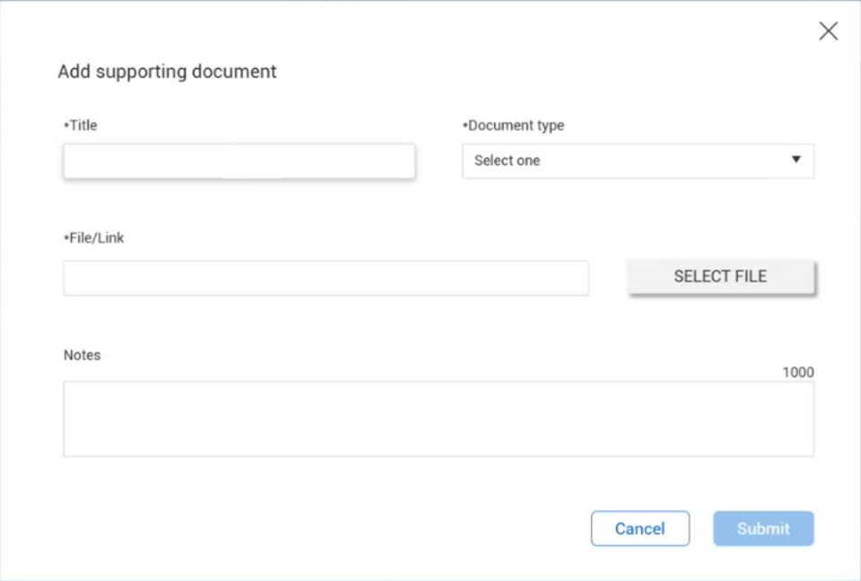Click the required marker beside Document type
Viewport: 861px width, 581px height.
pos(465,126)
